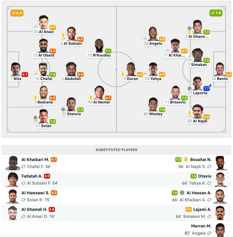Click the substitution icon next to Simakan
This screenshot has height=237, width=233.
point(189,60)
